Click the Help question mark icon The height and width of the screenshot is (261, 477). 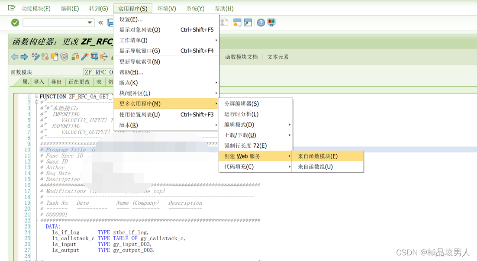261,23
